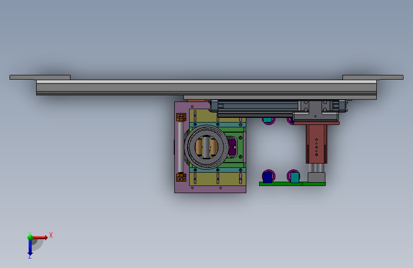Select the long gray horizontal rail beam
413x268 pixels.
click(207, 88)
